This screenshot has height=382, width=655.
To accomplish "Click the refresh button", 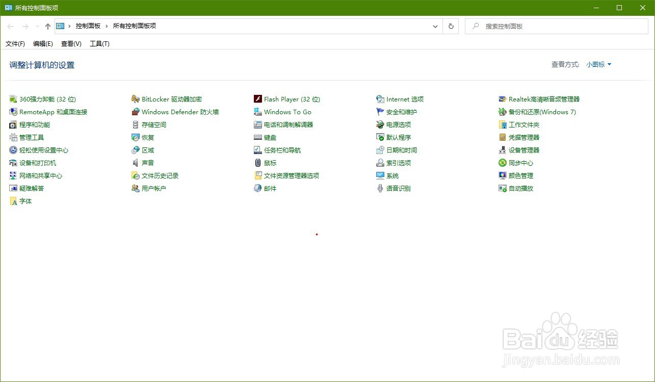I will (x=451, y=26).
